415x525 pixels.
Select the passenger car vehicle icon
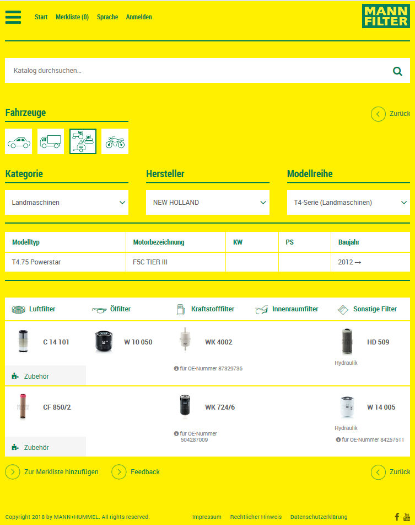(x=19, y=142)
